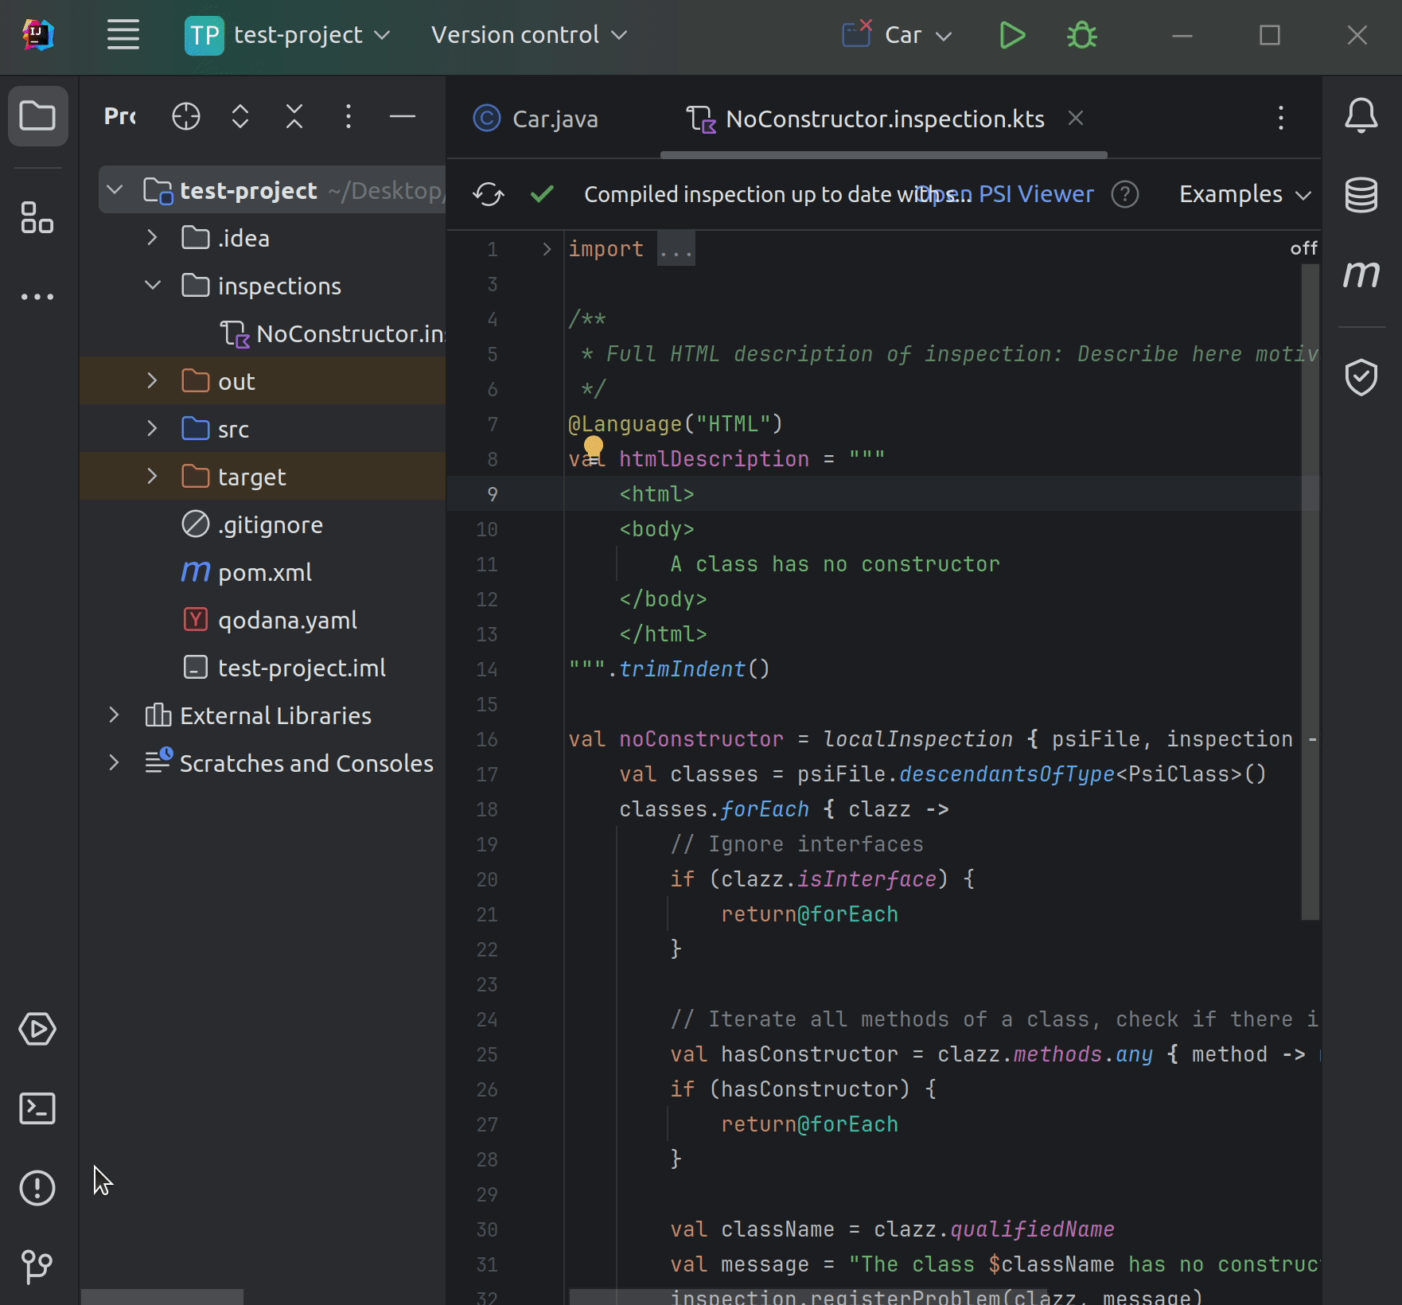
Task: Expand External Libraries
Action: [114, 715]
